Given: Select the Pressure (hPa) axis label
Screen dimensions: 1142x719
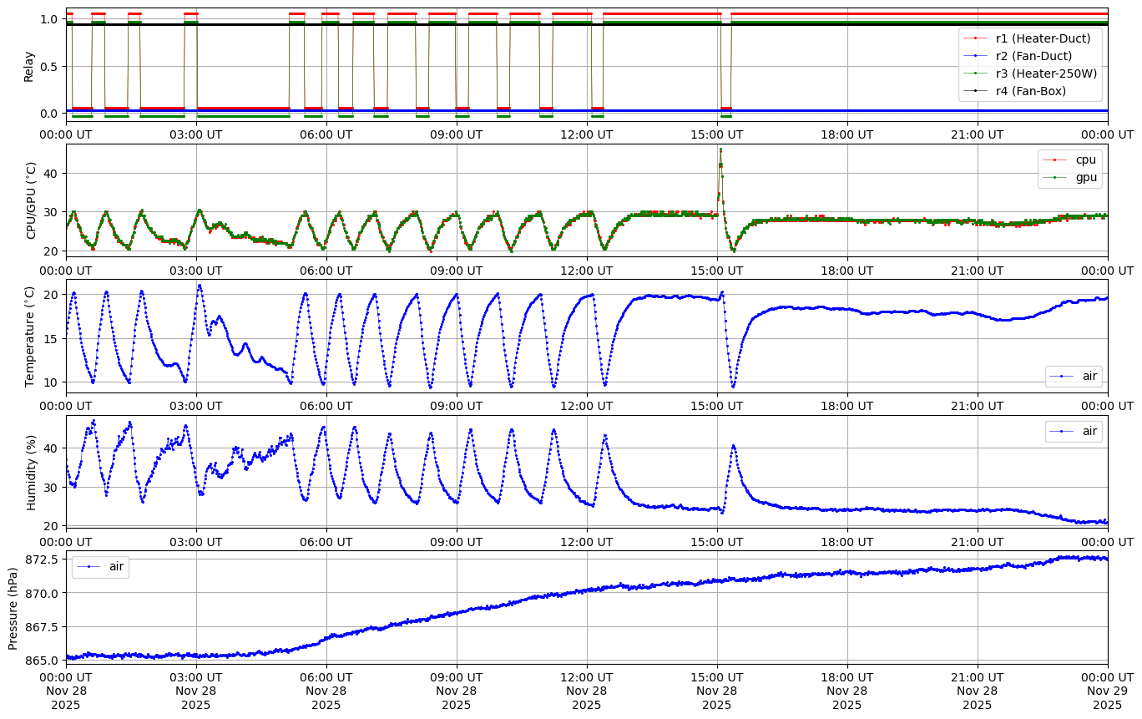Looking at the screenshot, I should 13,606.
